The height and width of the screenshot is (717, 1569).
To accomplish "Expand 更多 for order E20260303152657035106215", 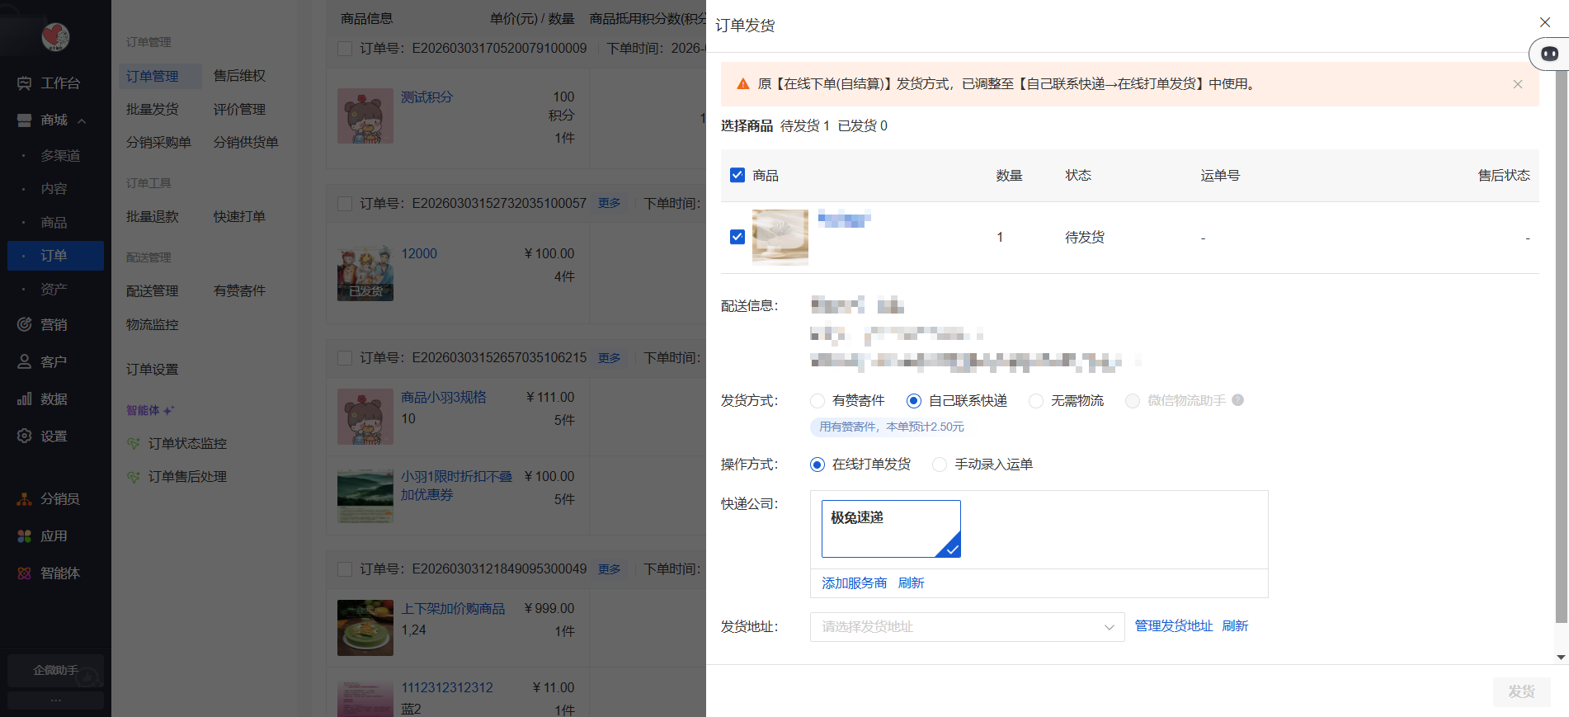I will (609, 358).
